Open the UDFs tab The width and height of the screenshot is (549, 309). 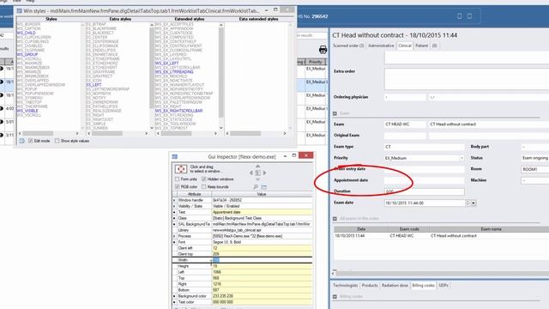coord(443,286)
